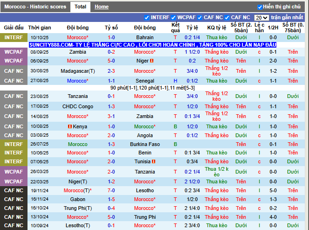Toggle the Hiển thị ghi chú checkbox
The height and width of the screenshot is (230, 309).
click(x=260, y=7)
